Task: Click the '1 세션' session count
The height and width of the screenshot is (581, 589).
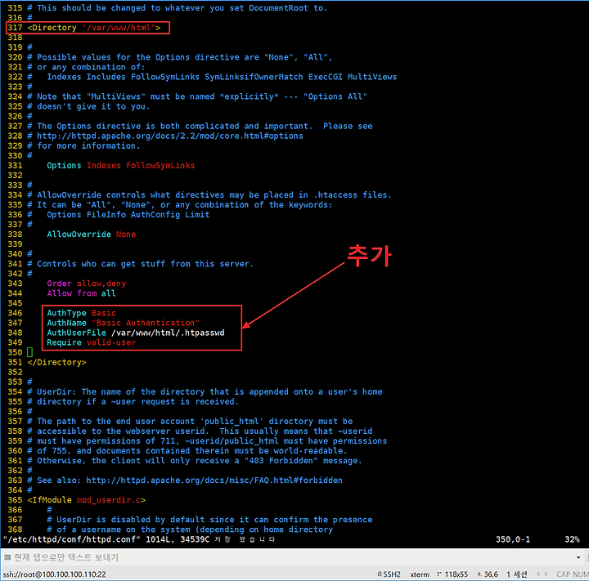Action: click(517, 574)
